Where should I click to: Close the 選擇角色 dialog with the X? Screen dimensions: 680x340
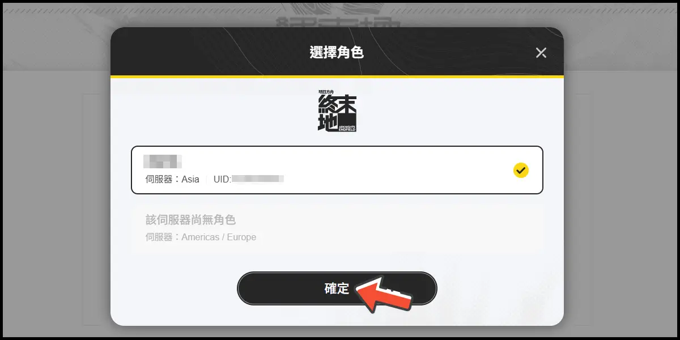[541, 53]
